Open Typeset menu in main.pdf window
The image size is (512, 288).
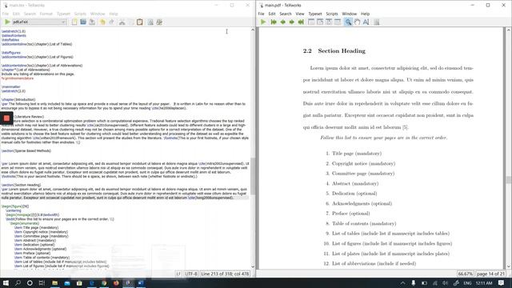tap(315, 14)
